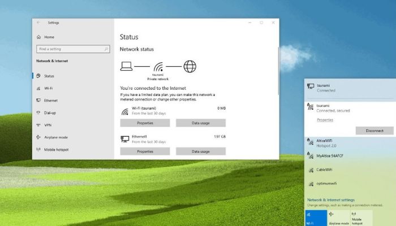This screenshot has height=226, width=396.
Task: Maximize the Settings window
Action: [261, 23]
